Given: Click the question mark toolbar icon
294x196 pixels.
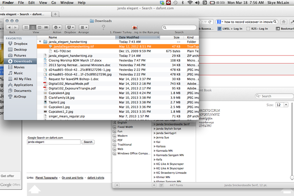Looking at the screenshot, I should 103,27.
